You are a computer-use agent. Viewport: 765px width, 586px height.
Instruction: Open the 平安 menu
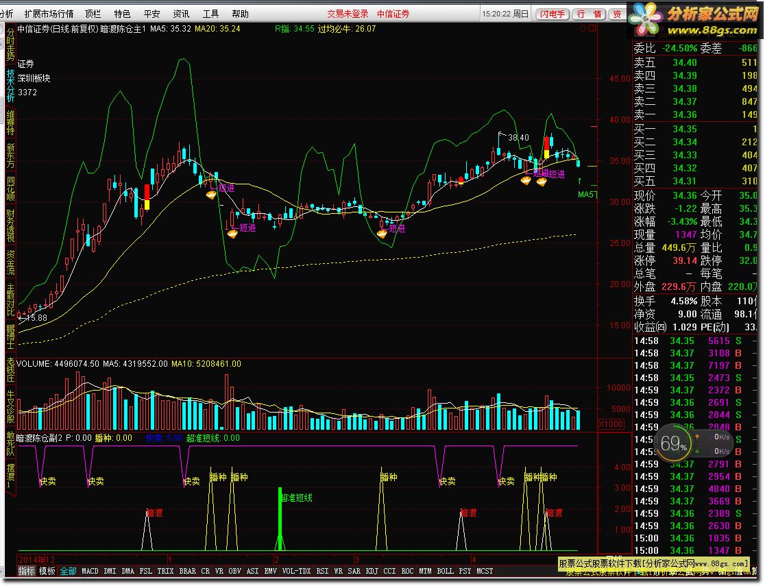point(151,14)
